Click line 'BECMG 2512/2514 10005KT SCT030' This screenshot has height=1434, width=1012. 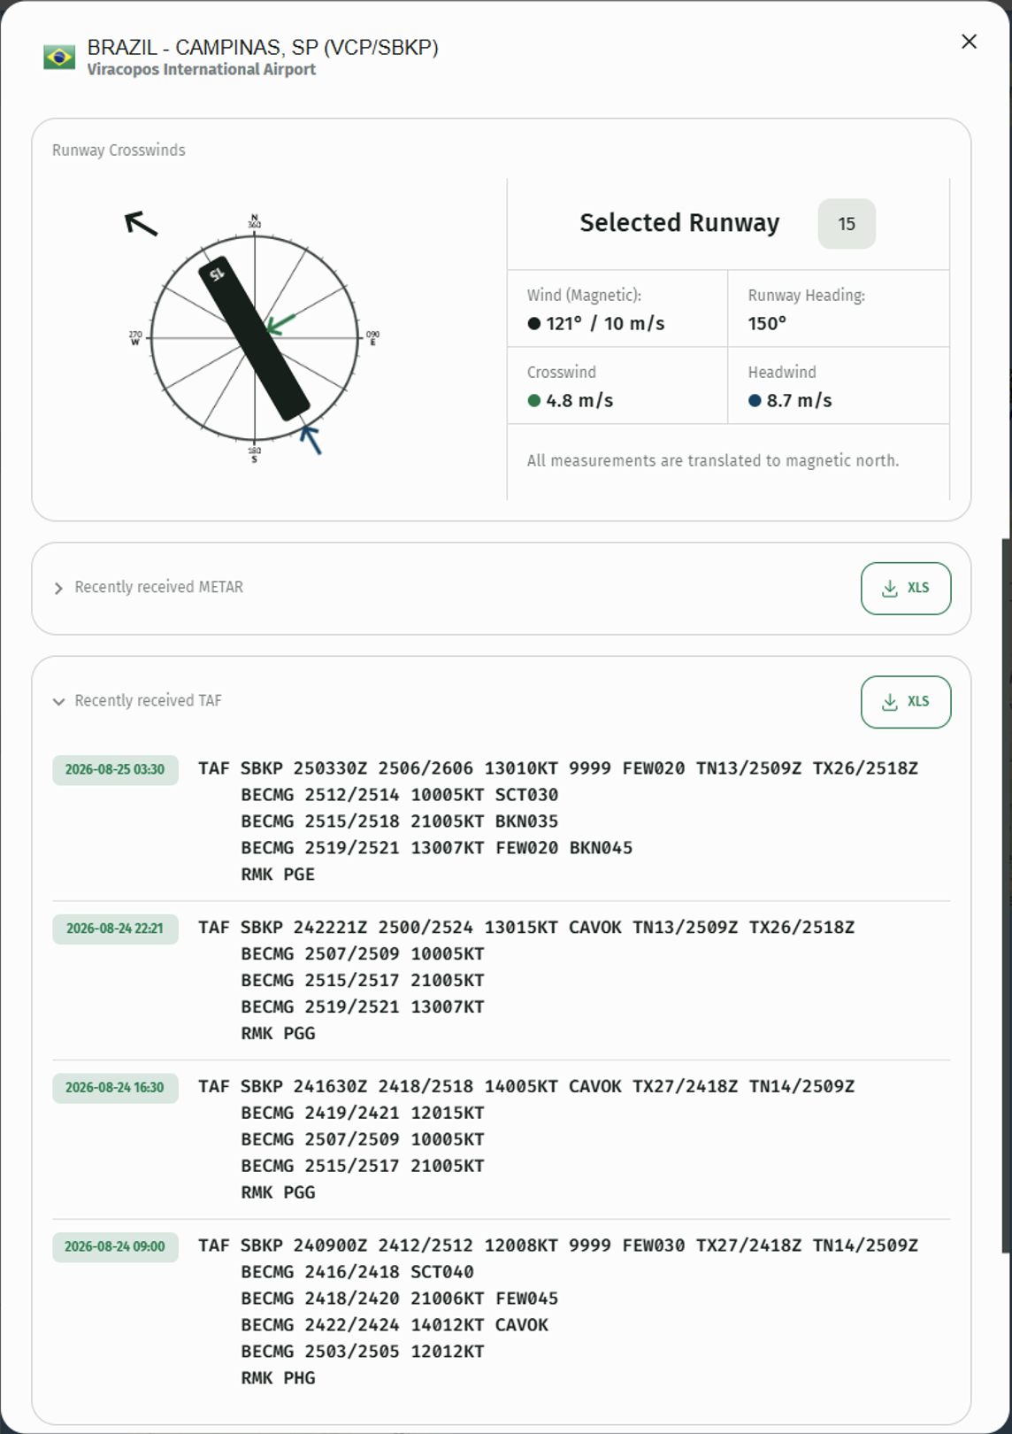[400, 795]
